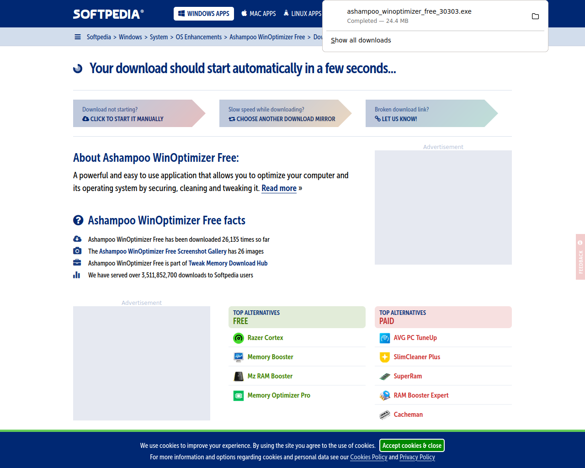The height and width of the screenshot is (468, 585).
Task: Click the SuperRam app icon
Action: coord(385,377)
